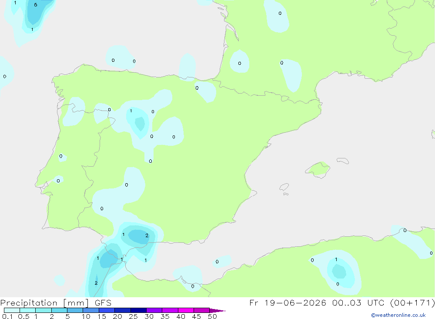
Task: Click the 'Precipitation [mm] GFS' title text
Action: (x=56, y=302)
